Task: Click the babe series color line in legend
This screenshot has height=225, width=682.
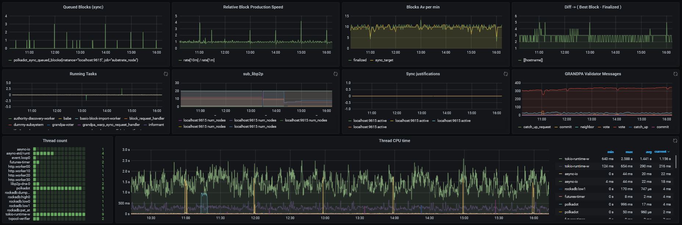Action: click(60, 119)
